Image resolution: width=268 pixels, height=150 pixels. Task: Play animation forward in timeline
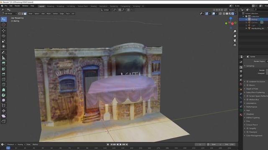click(121, 145)
